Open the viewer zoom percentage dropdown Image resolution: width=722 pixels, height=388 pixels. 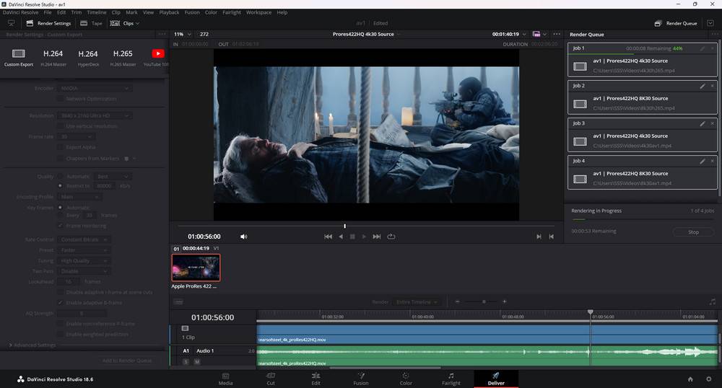tap(183, 34)
